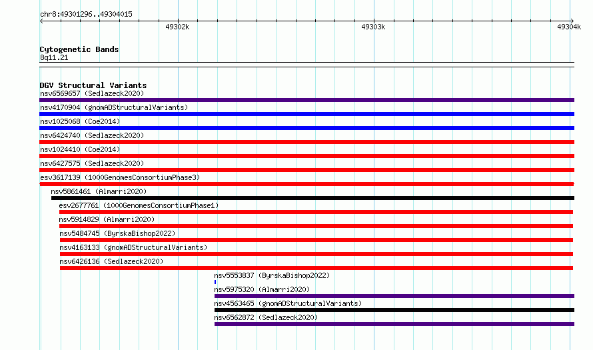Select the blue bar for nsv4170904
593x350 pixels.
[306, 114]
